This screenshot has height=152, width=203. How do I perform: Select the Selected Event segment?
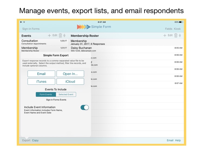click(x=66, y=94)
